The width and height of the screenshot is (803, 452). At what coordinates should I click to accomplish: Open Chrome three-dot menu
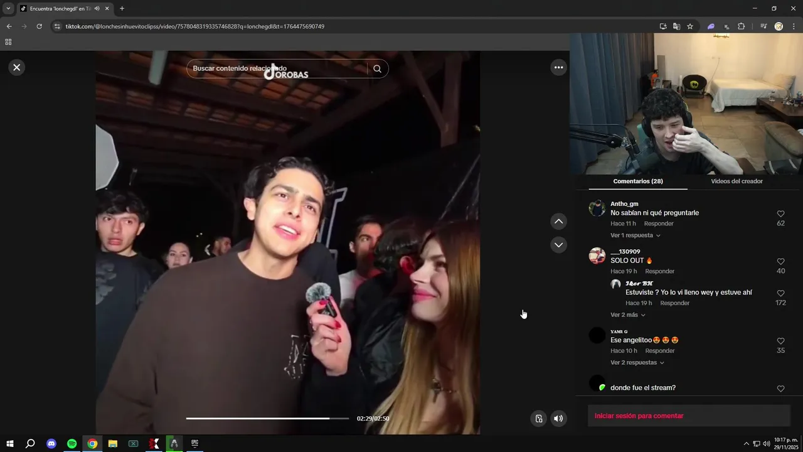click(x=794, y=26)
